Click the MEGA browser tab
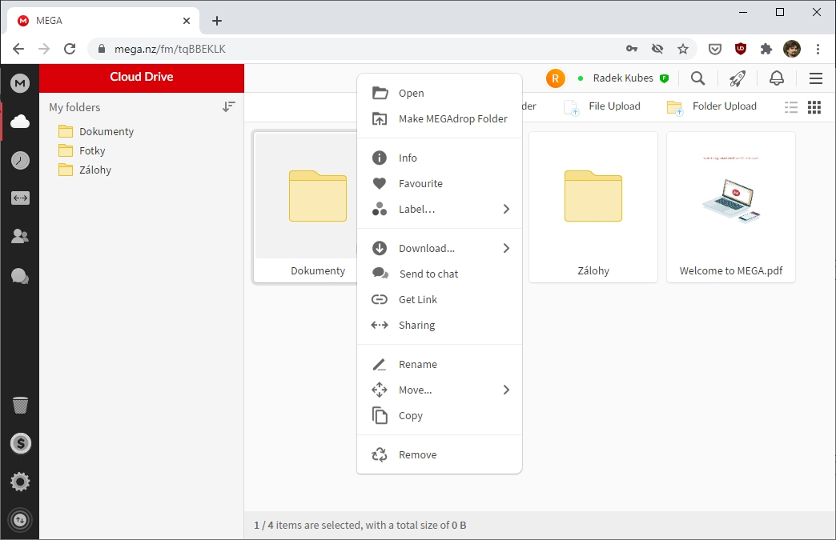836x540 pixels. click(103, 21)
